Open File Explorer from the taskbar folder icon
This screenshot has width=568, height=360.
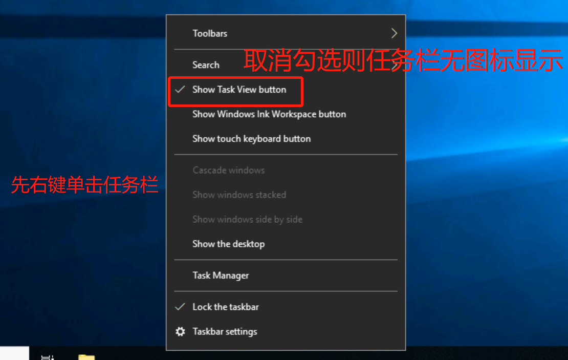(x=87, y=356)
